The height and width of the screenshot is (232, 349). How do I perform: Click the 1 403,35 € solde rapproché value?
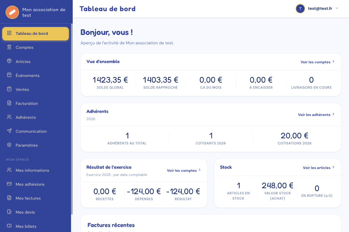(161, 80)
